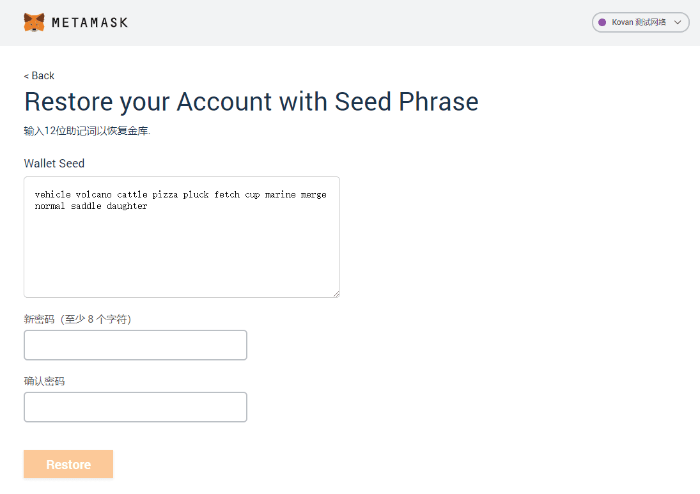Click the MetaMask fox logo
700x494 pixels.
[34, 22]
